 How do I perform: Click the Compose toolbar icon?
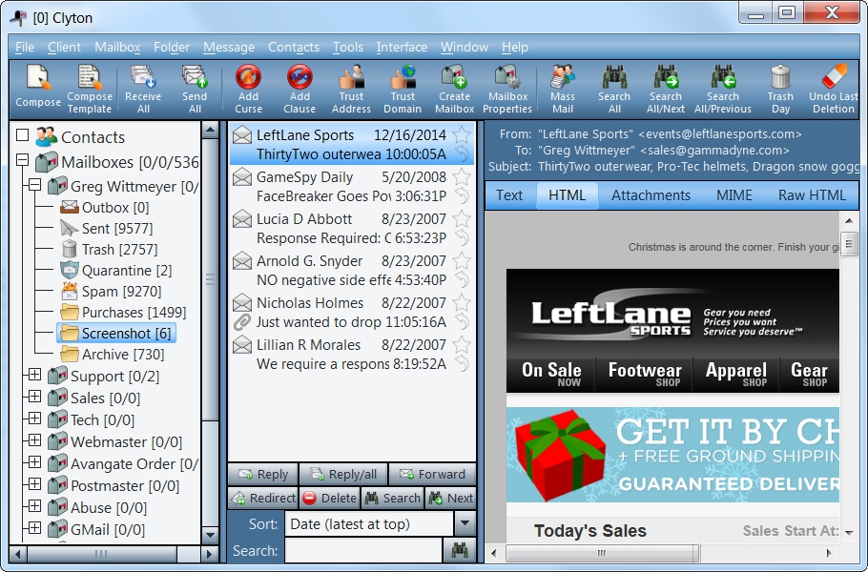click(x=37, y=77)
